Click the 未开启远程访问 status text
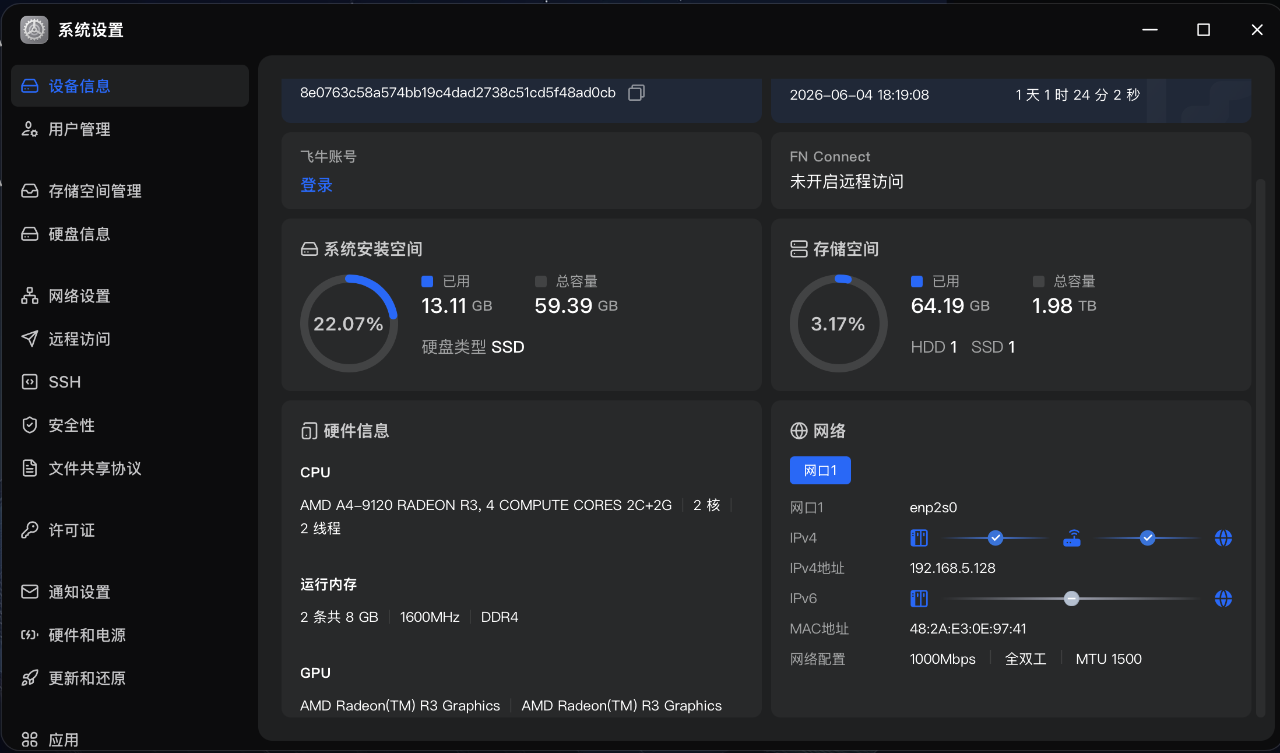Screen dimensions: 1280x753 (x=846, y=182)
